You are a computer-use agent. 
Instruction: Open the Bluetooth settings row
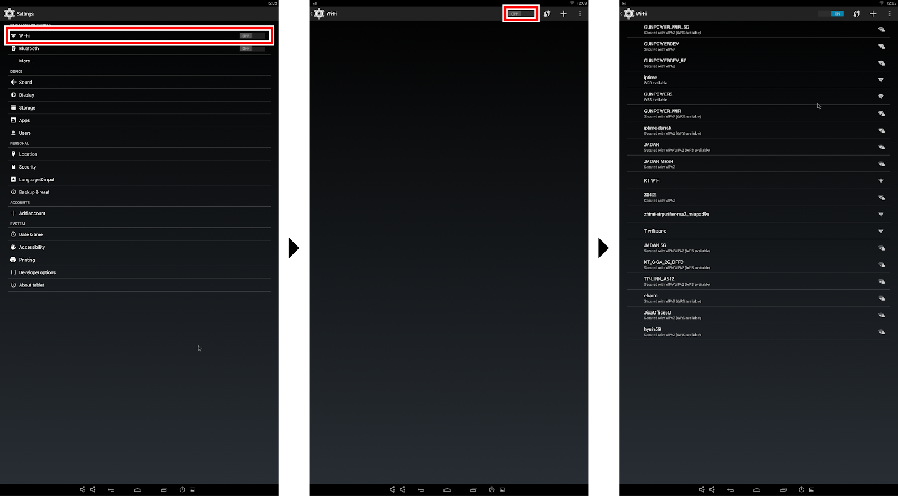pos(139,48)
